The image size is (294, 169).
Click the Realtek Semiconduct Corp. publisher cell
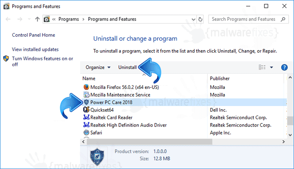pyautogui.click(x=238, y=117)
